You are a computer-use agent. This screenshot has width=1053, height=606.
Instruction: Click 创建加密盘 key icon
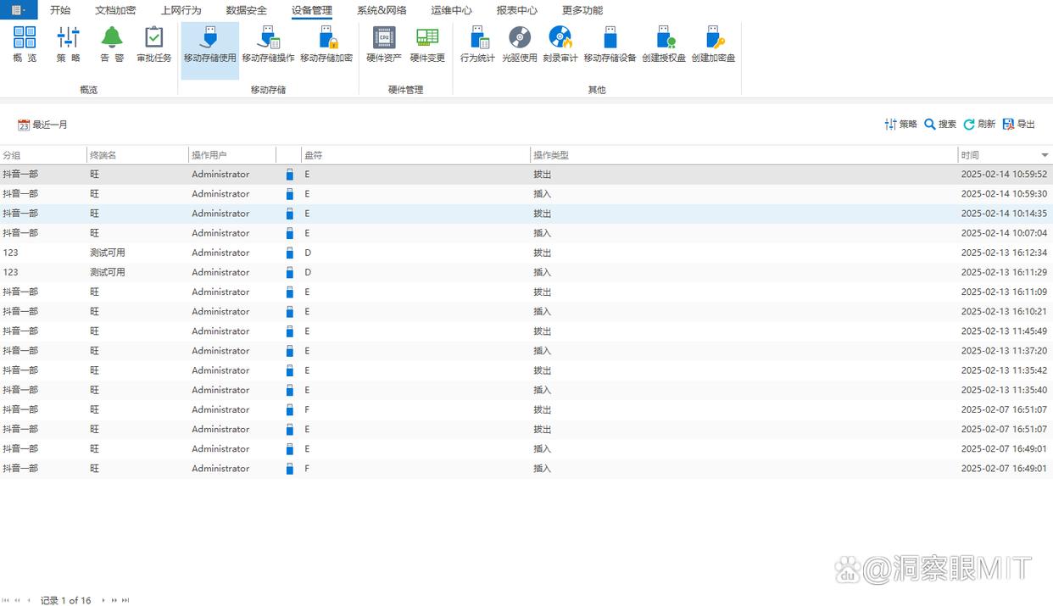point(714,37)
